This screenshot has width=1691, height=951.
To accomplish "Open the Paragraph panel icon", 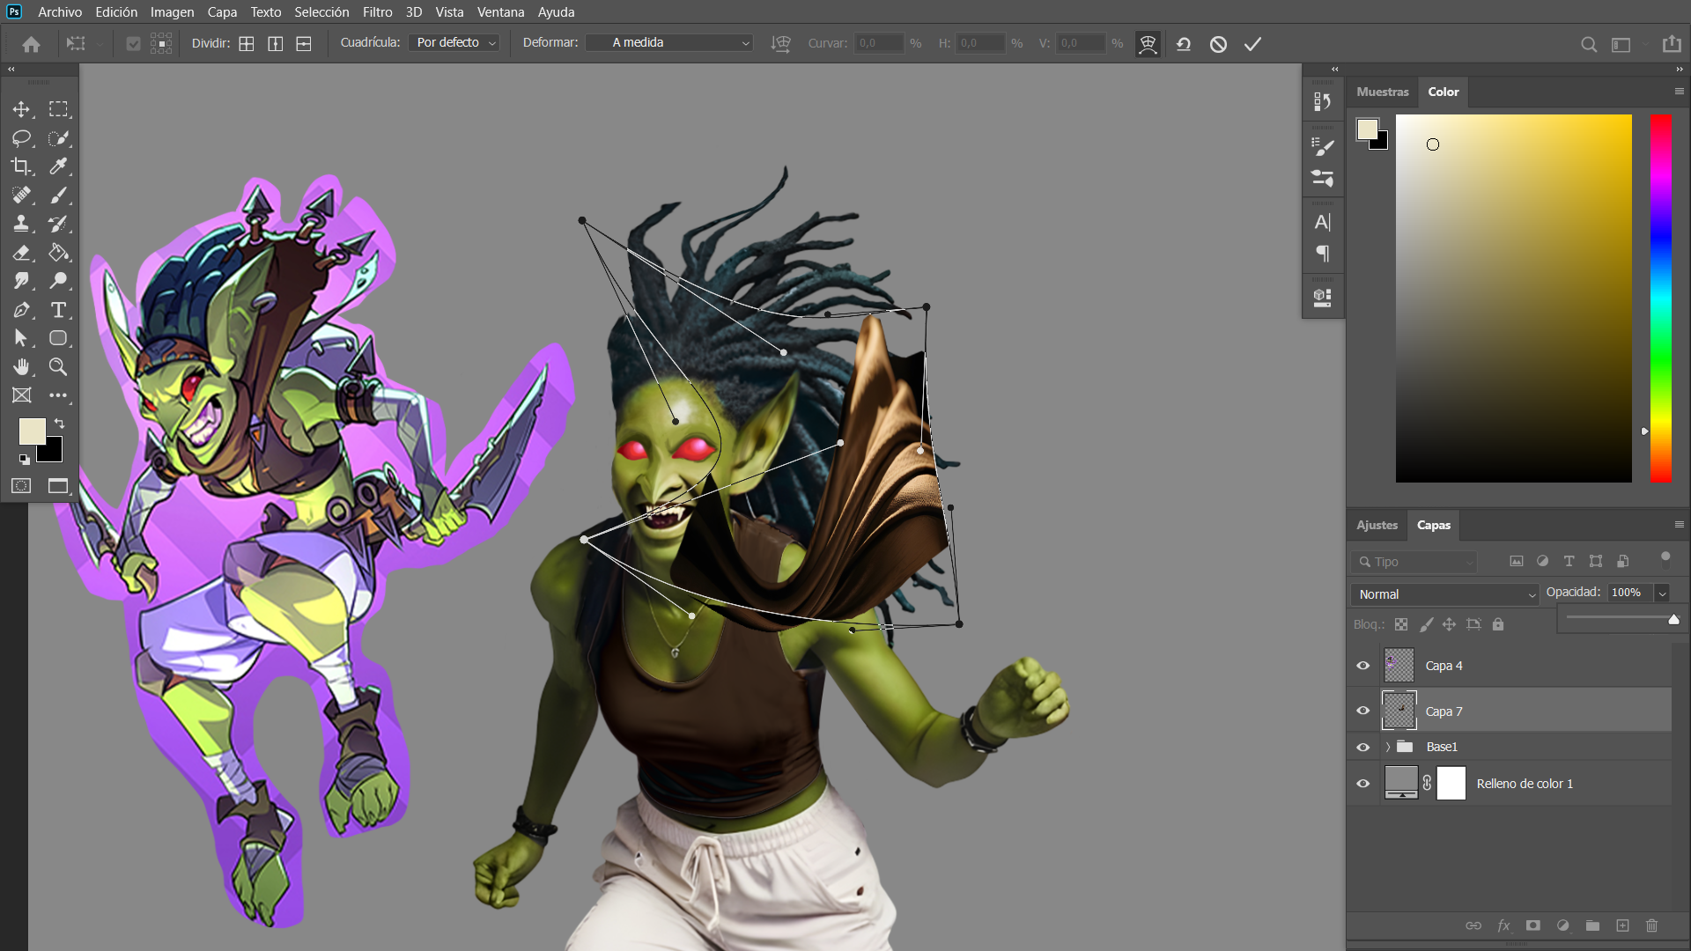I will pyautogui.click(x=1323, y=254).
